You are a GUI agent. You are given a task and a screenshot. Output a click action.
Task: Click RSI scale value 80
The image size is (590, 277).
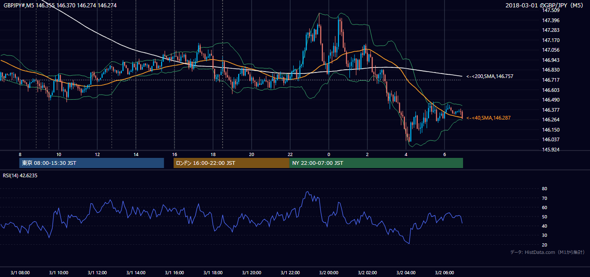[x=544, y=189]
